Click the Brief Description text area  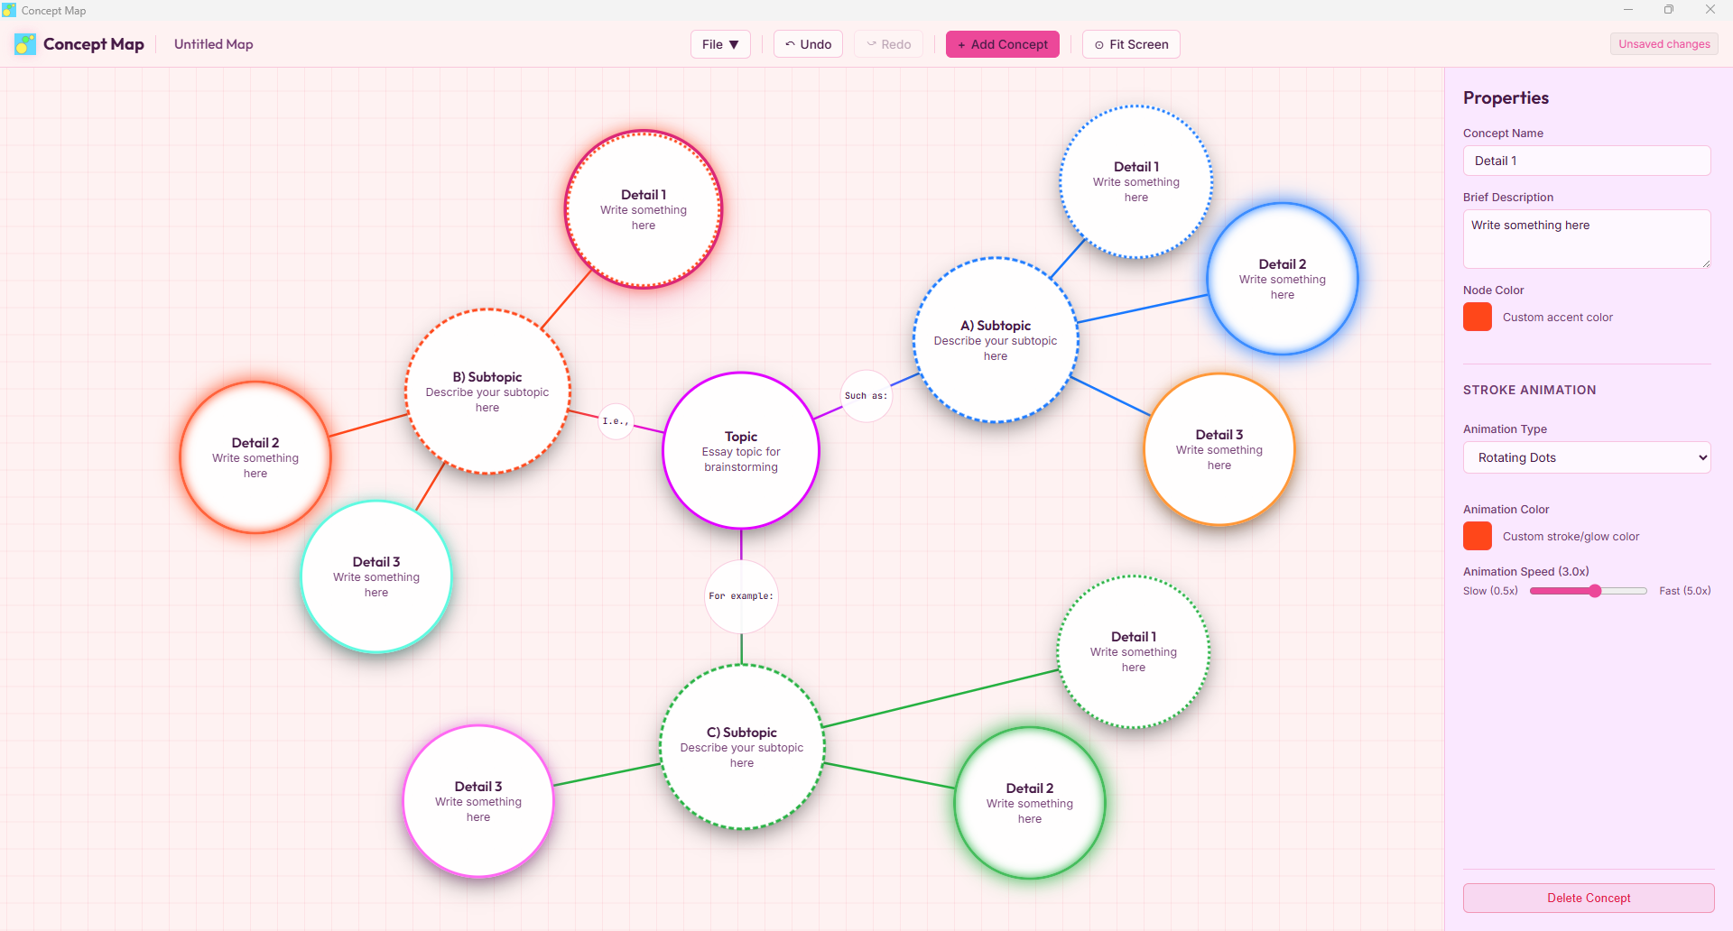click(1587, 239)
